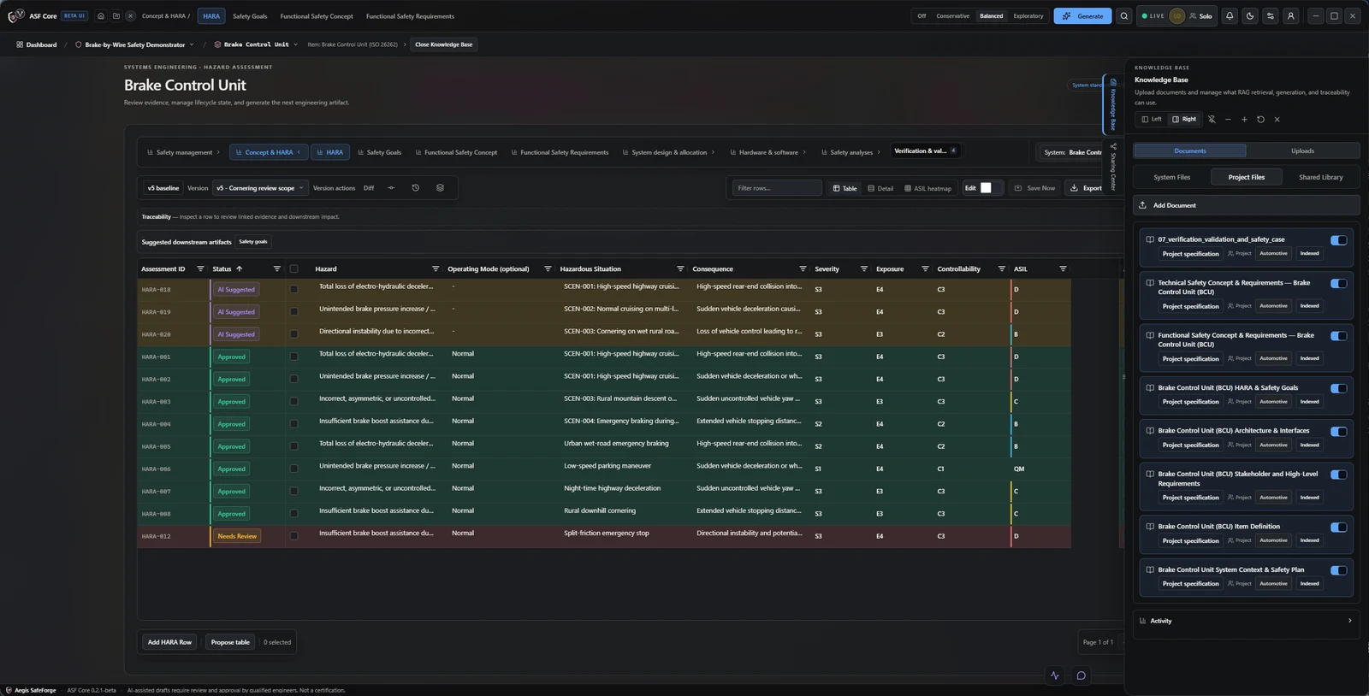Set AI mode to Exploratory
The image size is (1369, 696).
(x=1028, y=16)
